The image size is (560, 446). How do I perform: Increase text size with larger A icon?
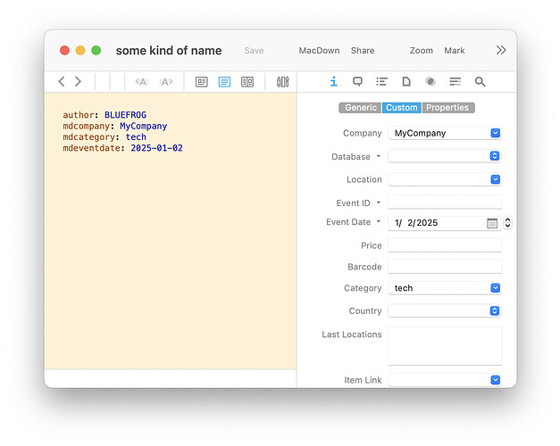[x=166, y=82]
